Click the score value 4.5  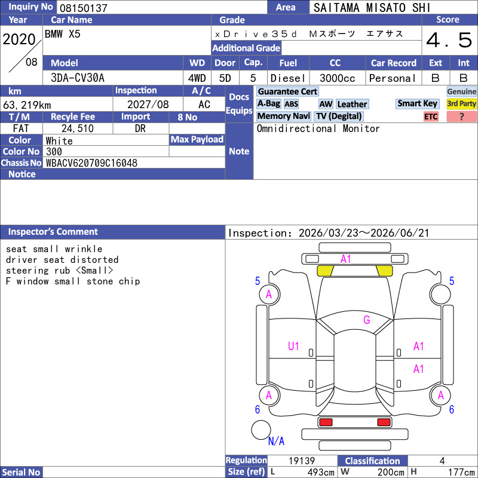tap(449, 41)
